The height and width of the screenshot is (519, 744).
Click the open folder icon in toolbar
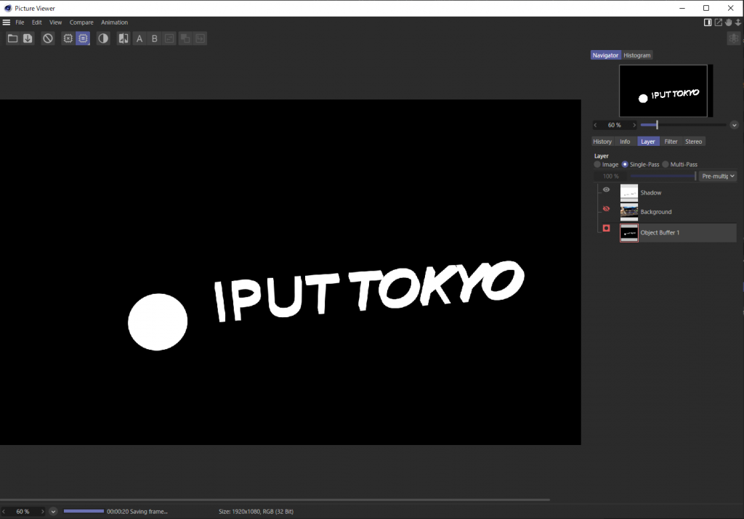point(12,38)
